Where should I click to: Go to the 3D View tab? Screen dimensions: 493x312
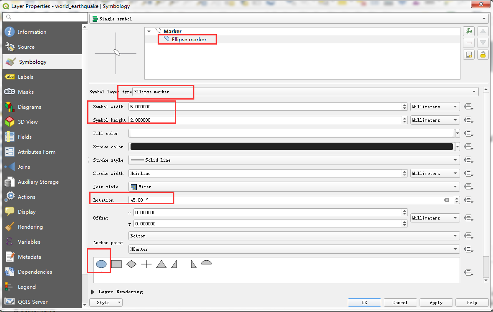(42, 122)
